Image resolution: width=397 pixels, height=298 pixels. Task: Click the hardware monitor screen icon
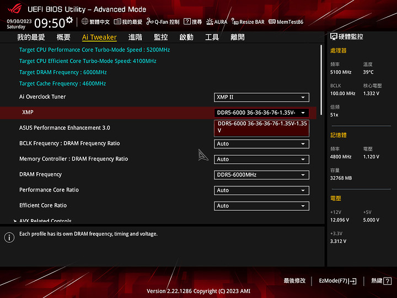334,37
